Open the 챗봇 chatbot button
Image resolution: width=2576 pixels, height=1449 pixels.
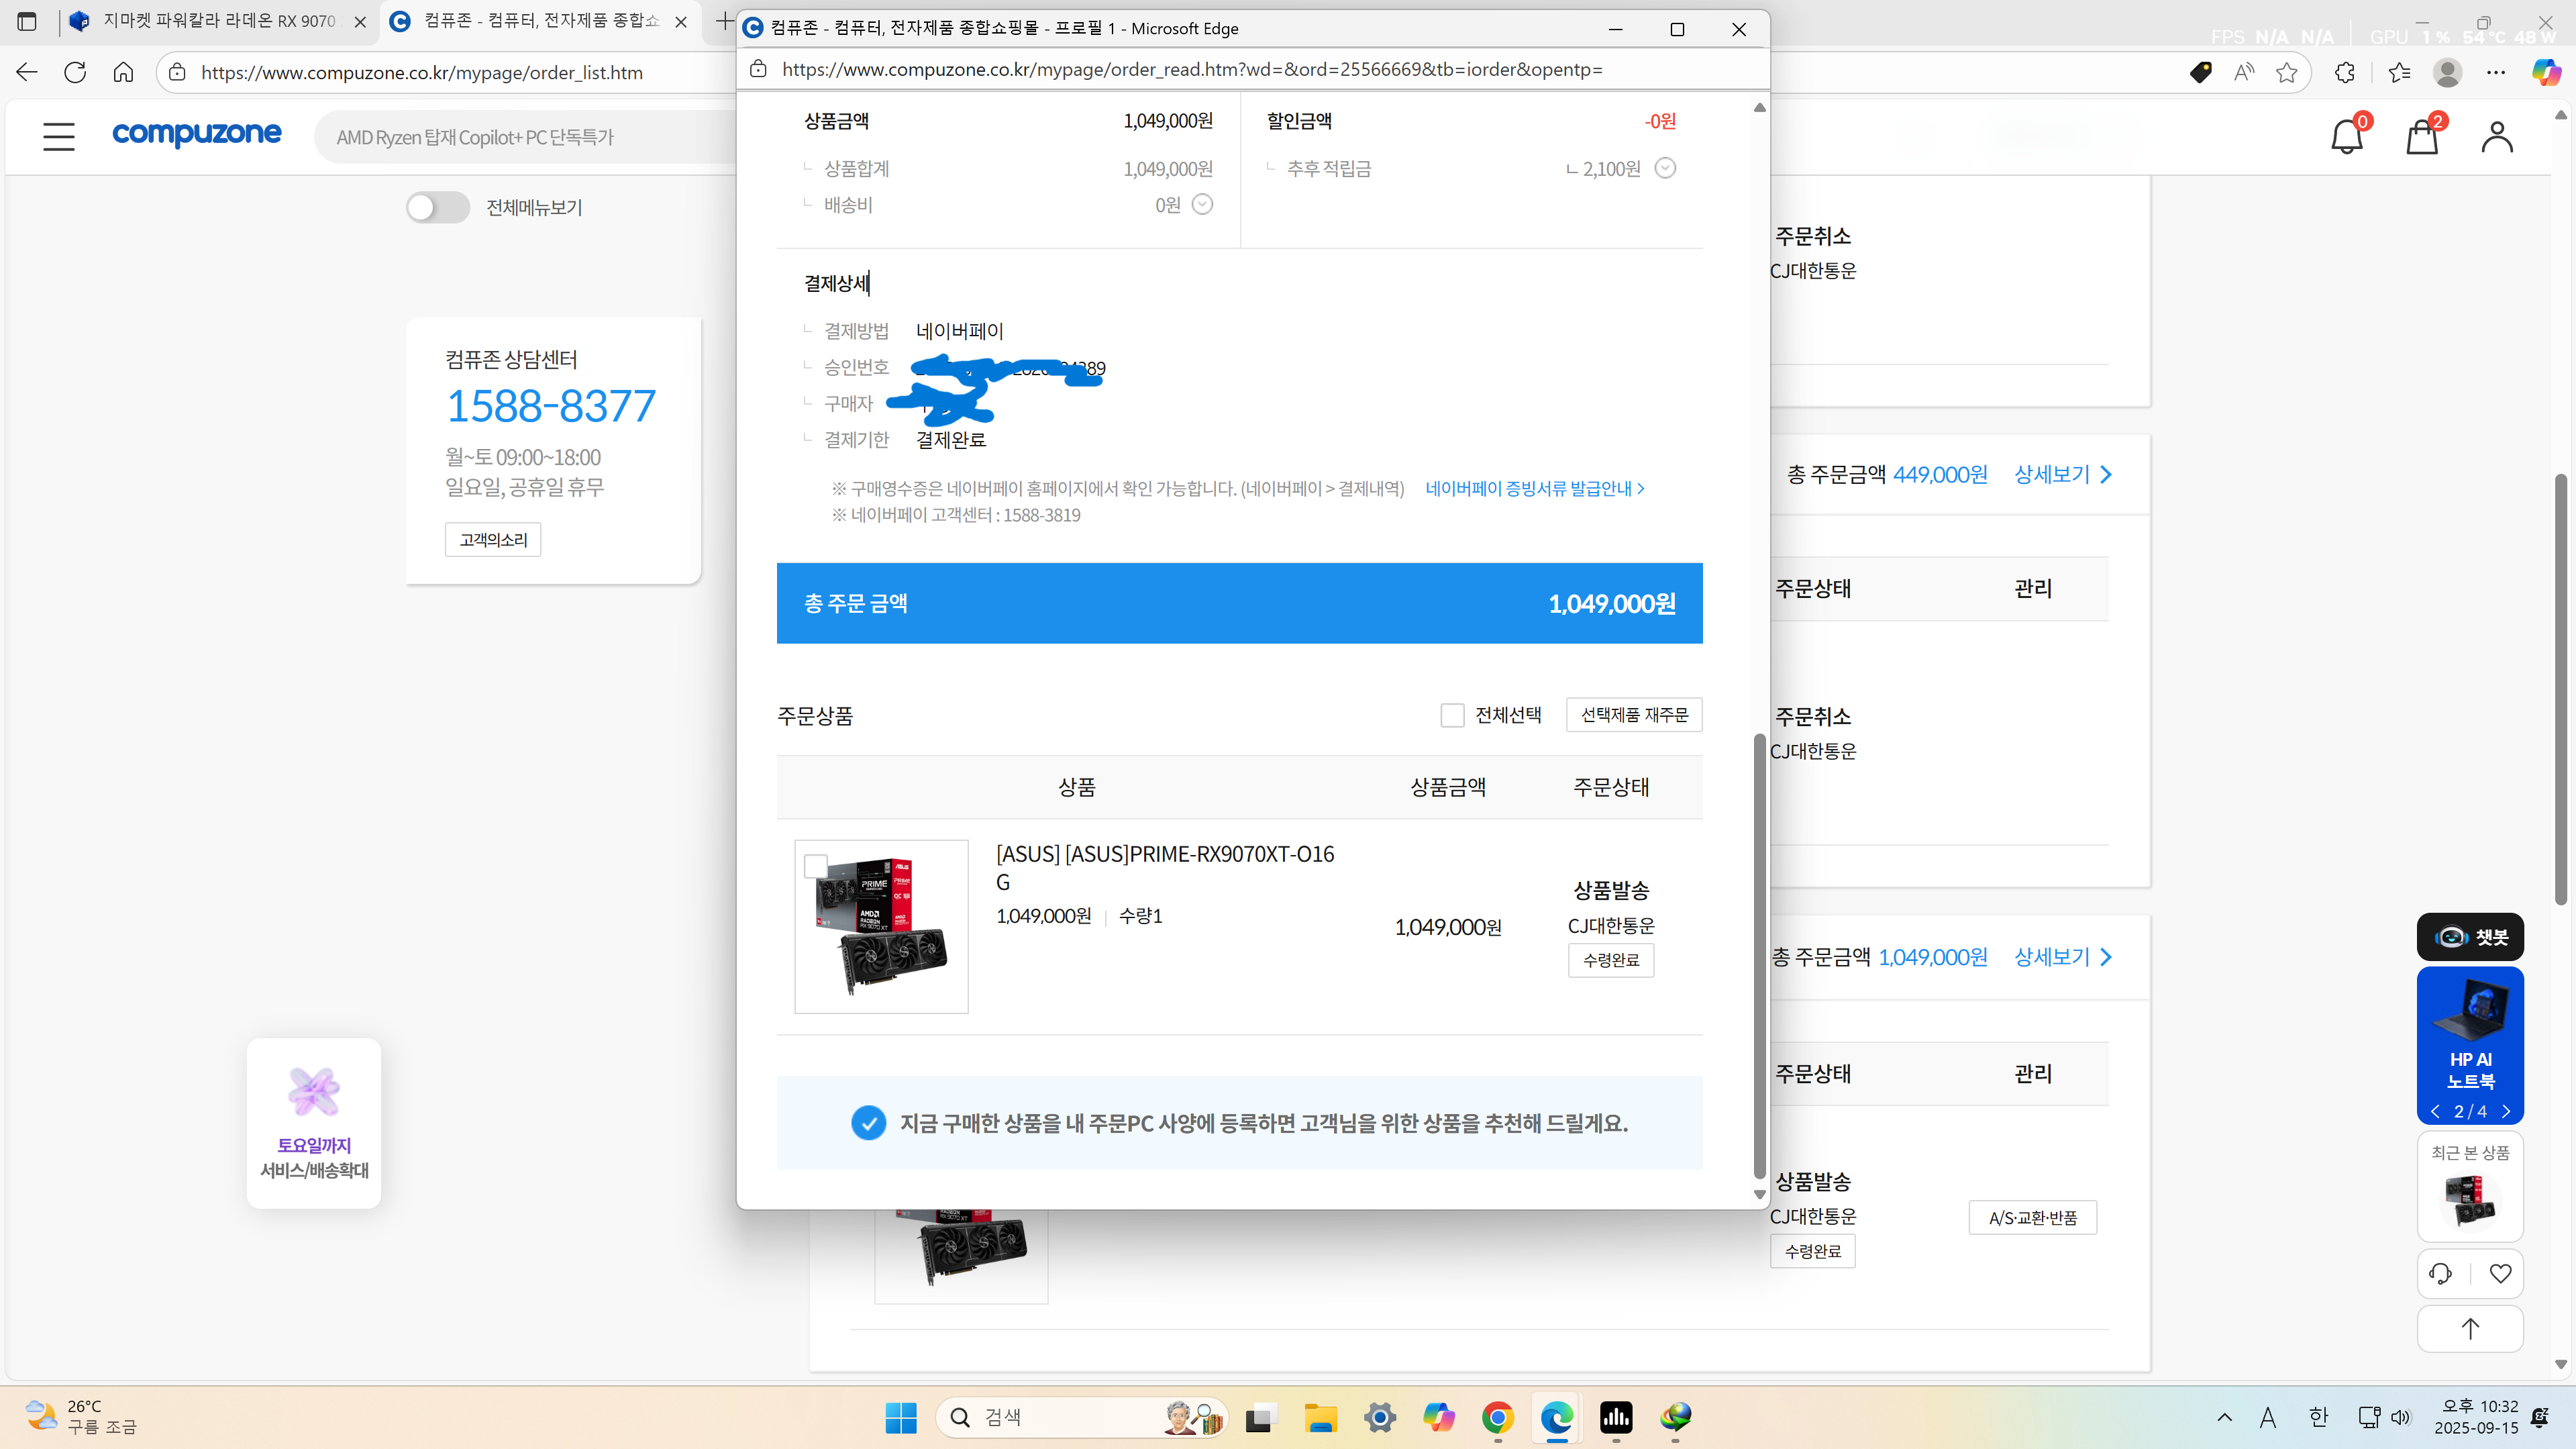point(2470,937)
